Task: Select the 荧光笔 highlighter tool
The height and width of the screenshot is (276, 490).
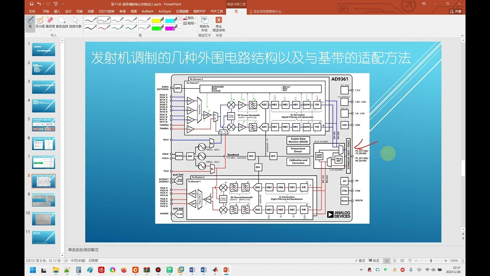Action: point(40,23)
